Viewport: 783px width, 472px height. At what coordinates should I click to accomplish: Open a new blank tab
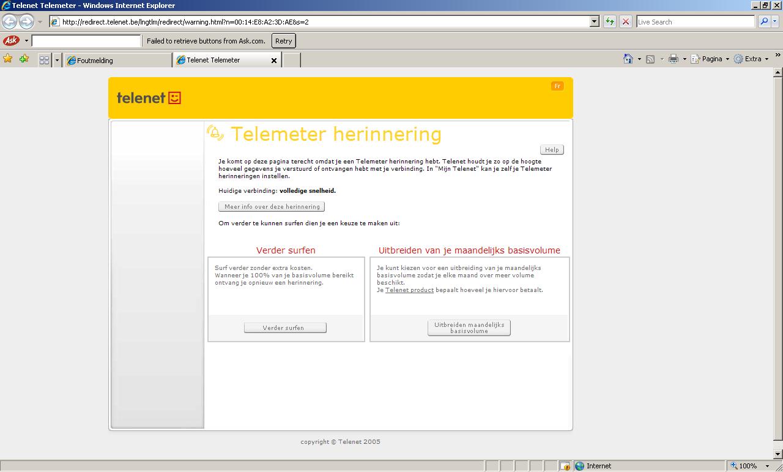click(x=291, y=60)
